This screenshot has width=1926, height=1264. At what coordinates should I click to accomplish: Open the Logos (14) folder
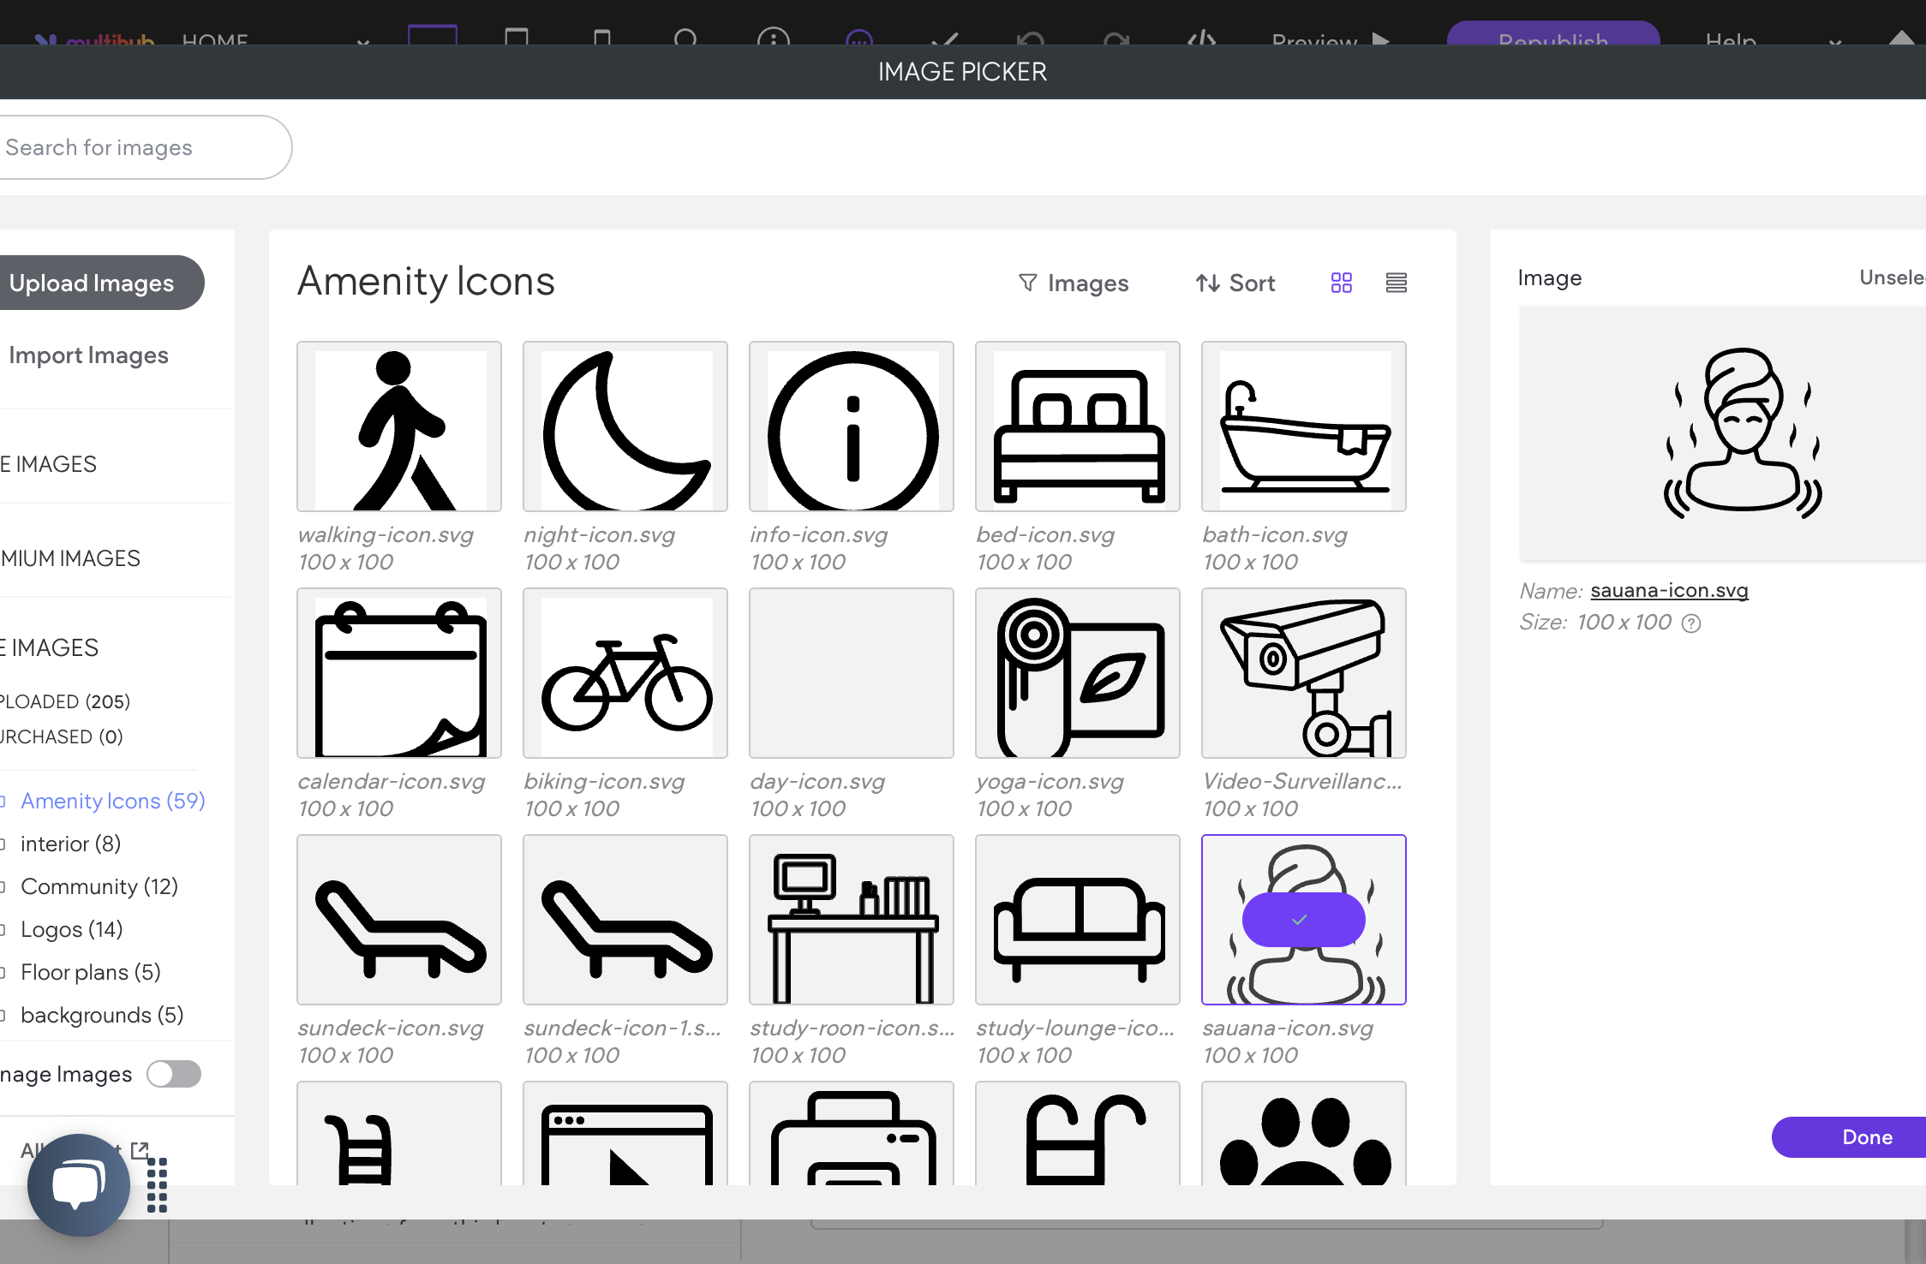[x=72, y=929]
